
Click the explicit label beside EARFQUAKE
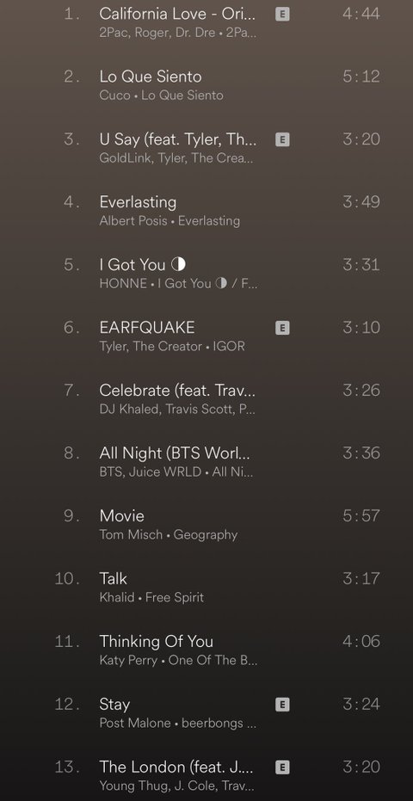(x=282, y=328)
